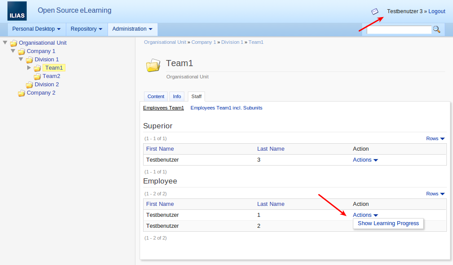
Task: Collapse the Organisational Unit tree root
Action: click(5, 42)
